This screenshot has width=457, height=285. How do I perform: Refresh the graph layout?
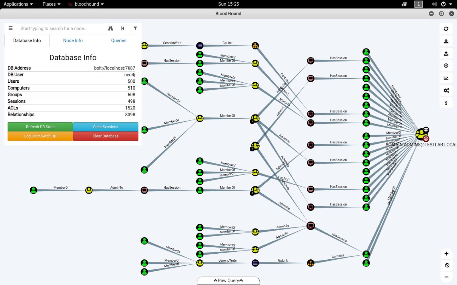tap(446, 28)
